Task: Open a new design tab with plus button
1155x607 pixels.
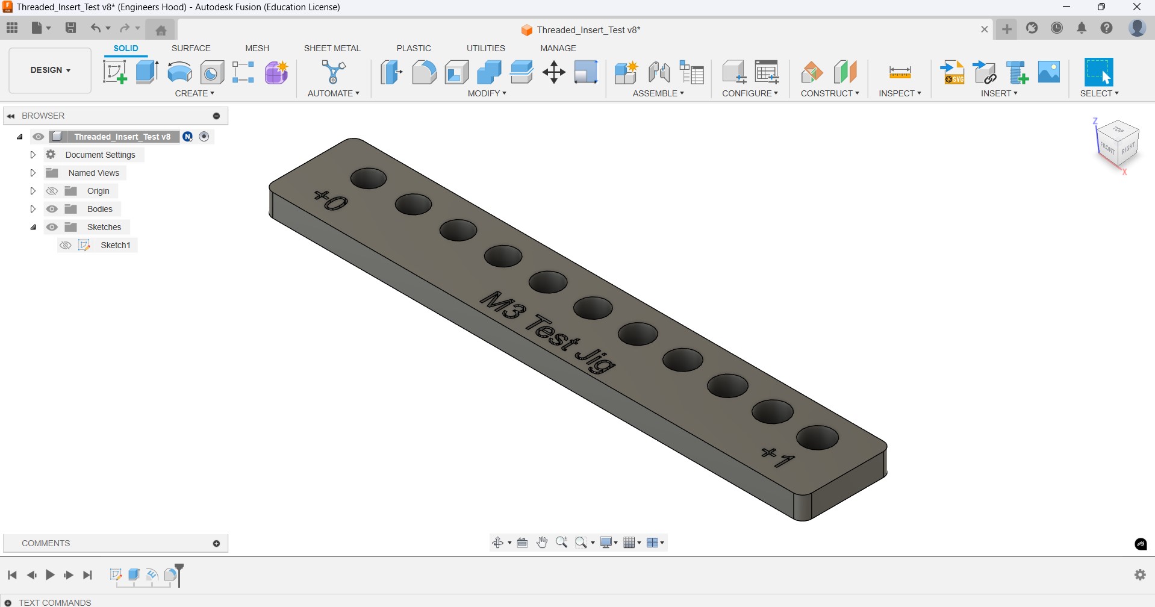Action: coord(1007,29)
